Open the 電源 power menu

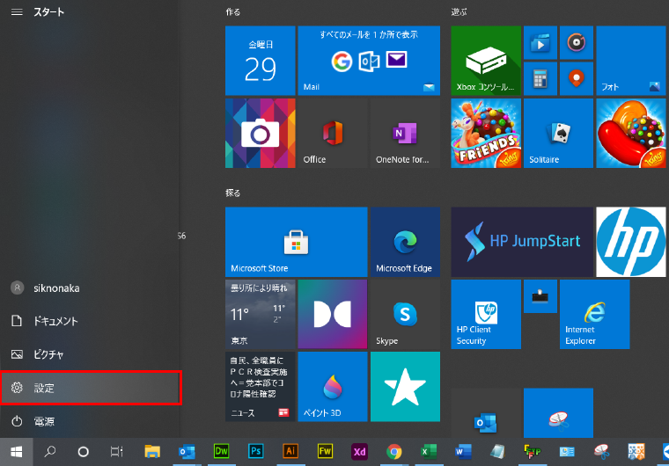point(90,421)
